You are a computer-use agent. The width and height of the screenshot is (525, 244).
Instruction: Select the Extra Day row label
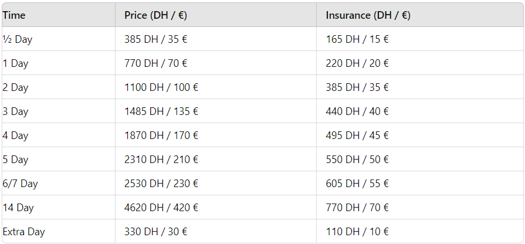[23, 232]
